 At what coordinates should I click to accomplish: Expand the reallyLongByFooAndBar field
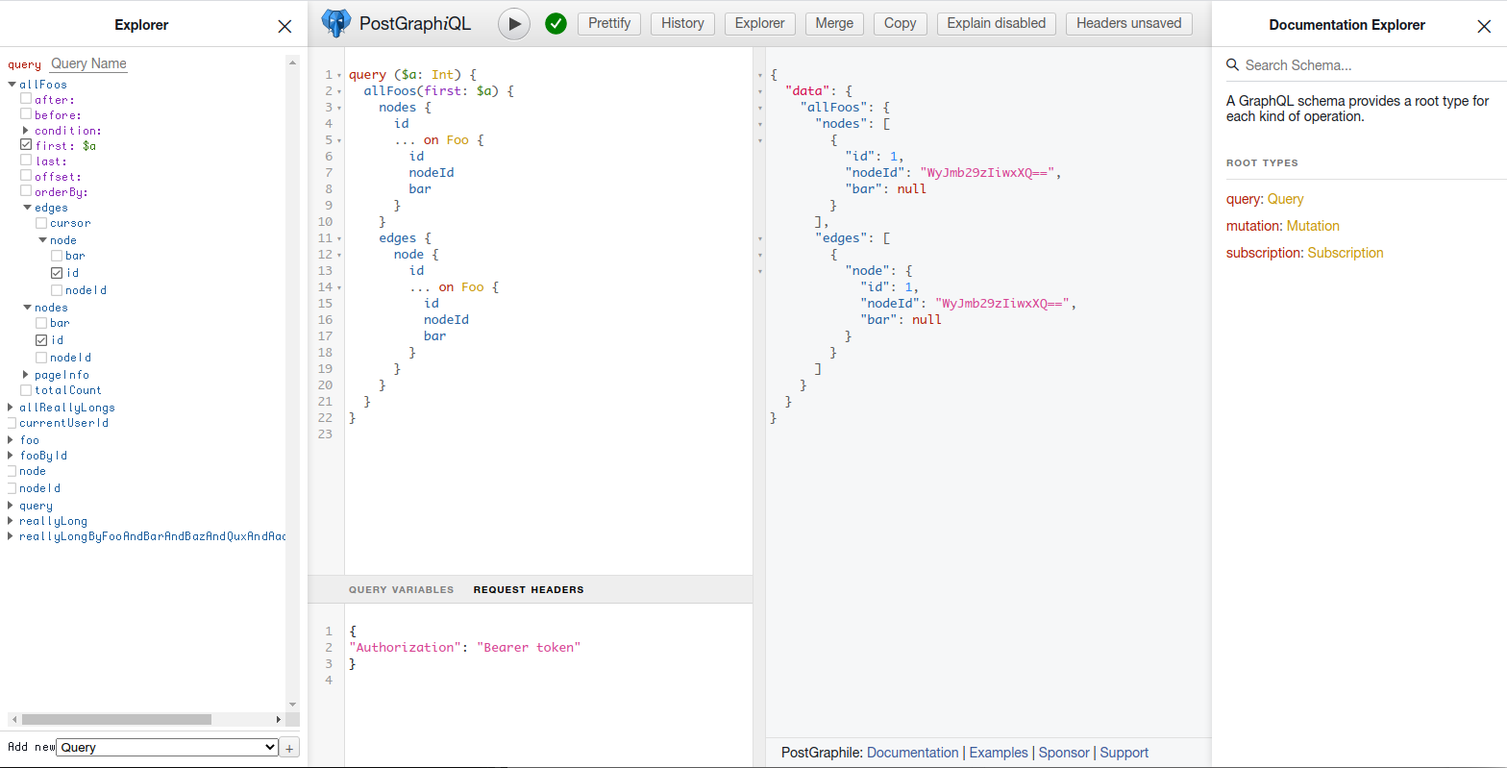click(11, 536)
